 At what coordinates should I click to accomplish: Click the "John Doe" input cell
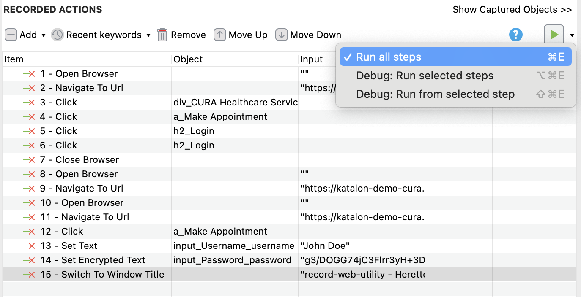pos(325,246)
